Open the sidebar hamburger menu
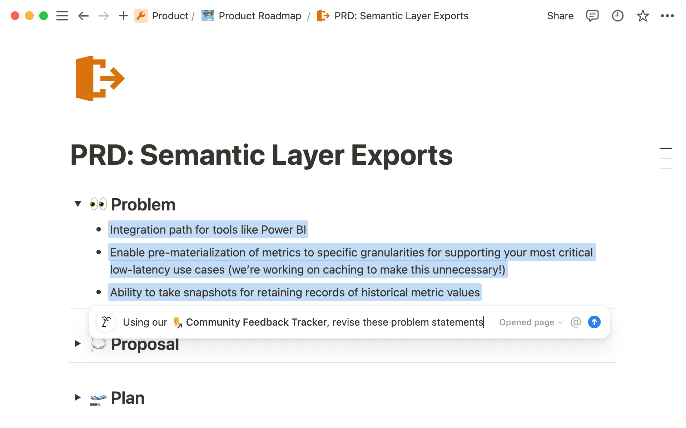Screen dimensions: 686x428 click(x=62, y=16)
